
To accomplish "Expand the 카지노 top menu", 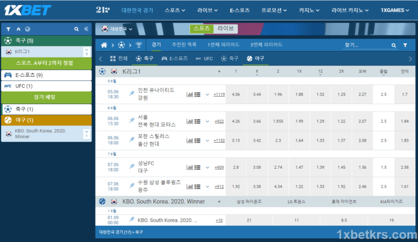I will click(309, 10).
